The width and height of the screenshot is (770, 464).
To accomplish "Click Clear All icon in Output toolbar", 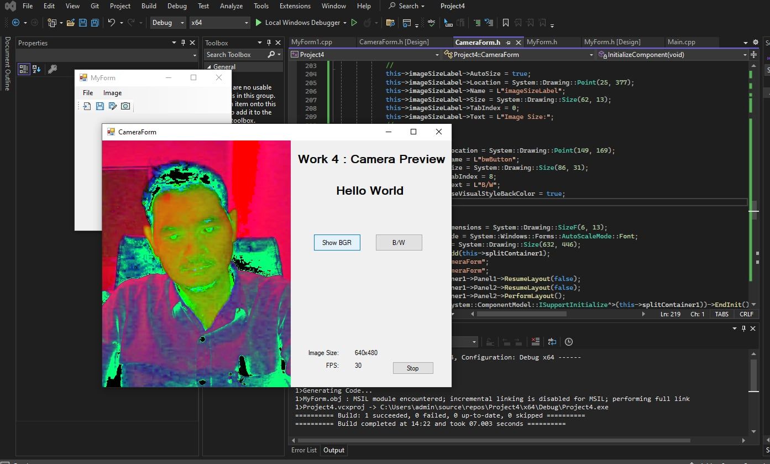I will click(x=535, y=342).
